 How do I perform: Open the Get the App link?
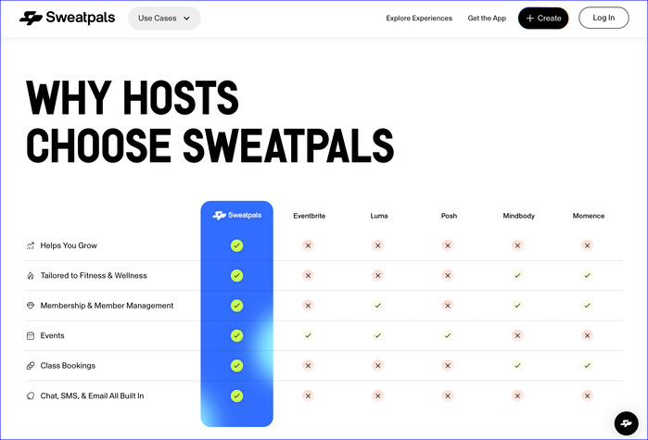pos(487,18)
